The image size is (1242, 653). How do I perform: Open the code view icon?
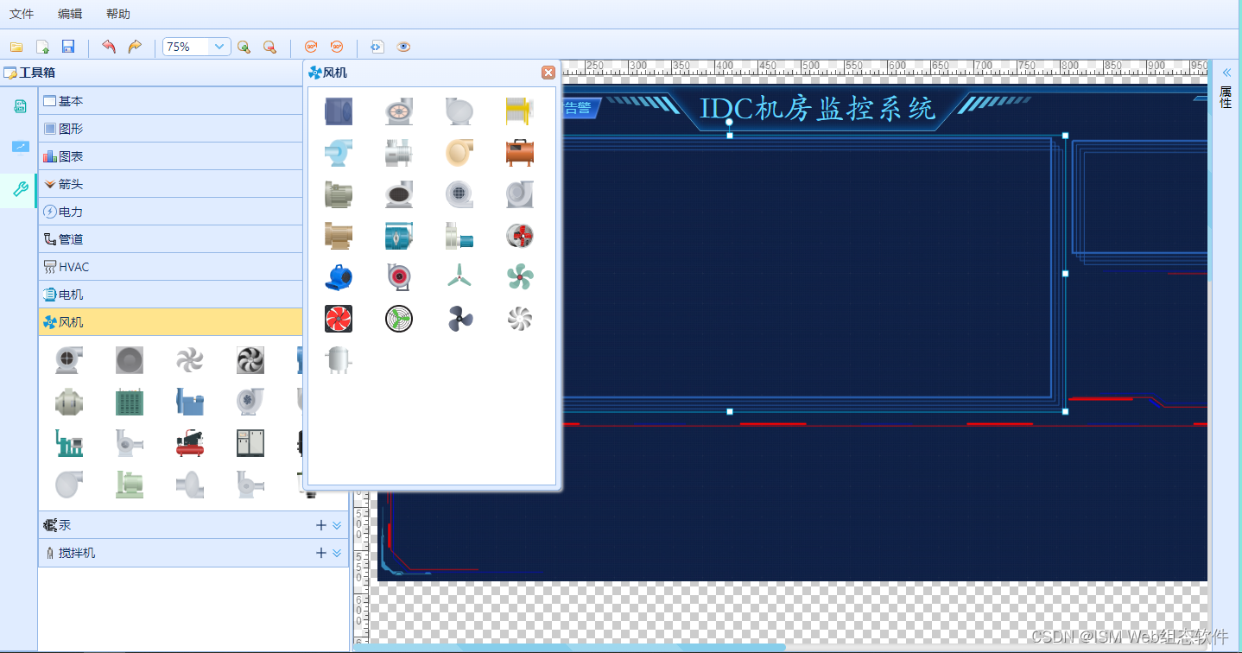(x=377, y=47)
